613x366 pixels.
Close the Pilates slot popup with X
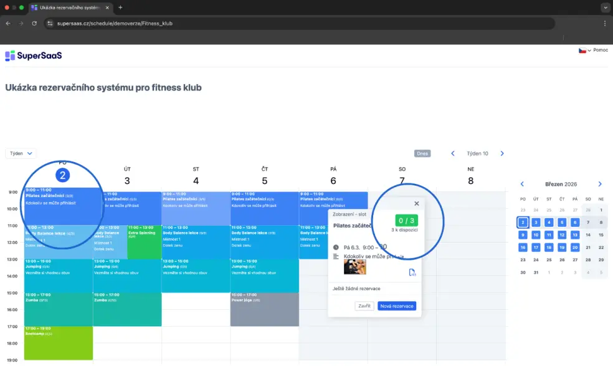point(417,203)
